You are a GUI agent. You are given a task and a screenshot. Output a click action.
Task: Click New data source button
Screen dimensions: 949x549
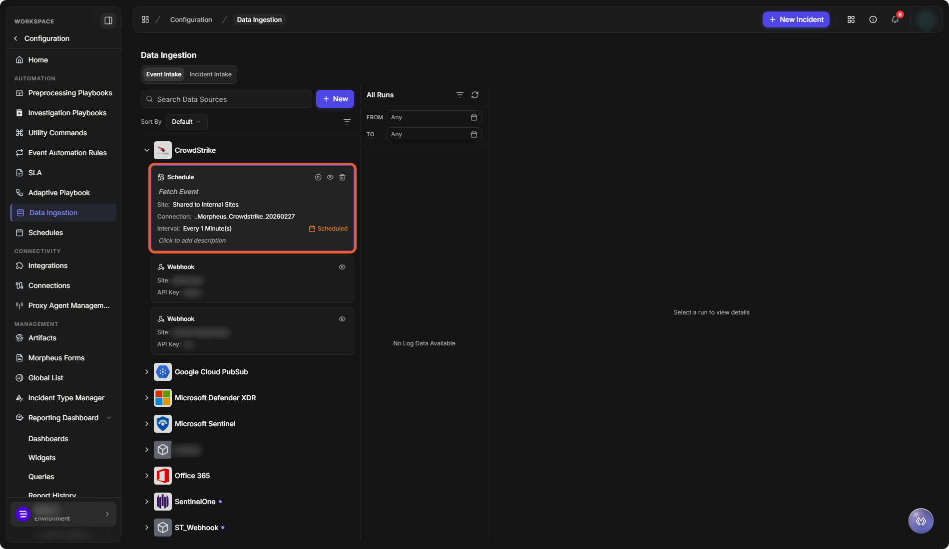click(335, 99)
